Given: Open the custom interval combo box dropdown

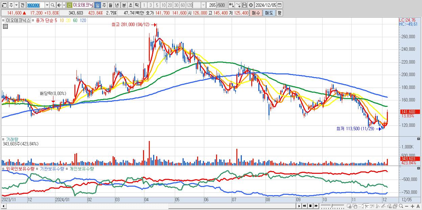Looking at the screenshot, I should pyautogui.click(x=203, y=5).
